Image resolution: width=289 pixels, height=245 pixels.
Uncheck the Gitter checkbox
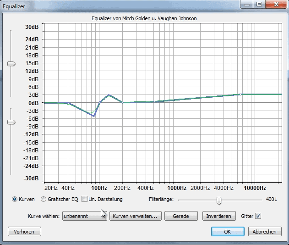[x=258, y=216]
